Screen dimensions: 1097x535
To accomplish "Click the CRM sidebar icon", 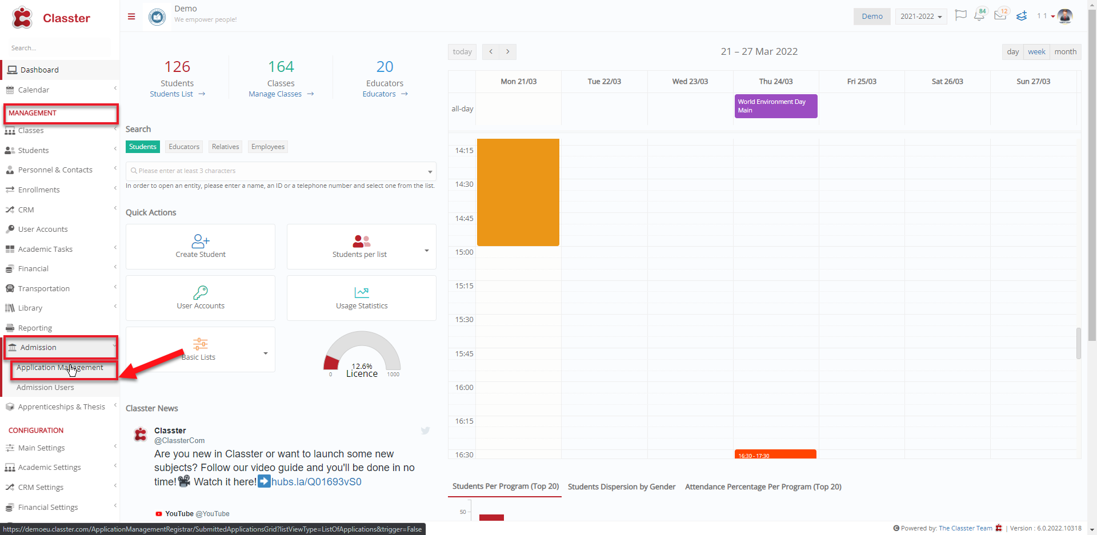I will point(10,210).
